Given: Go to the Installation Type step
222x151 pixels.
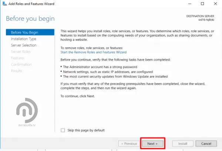Looking at the screenshot, I should pyautogui.click(x=23, y=39).
